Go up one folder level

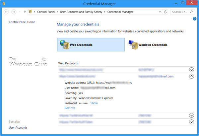(x=25, y=12)
